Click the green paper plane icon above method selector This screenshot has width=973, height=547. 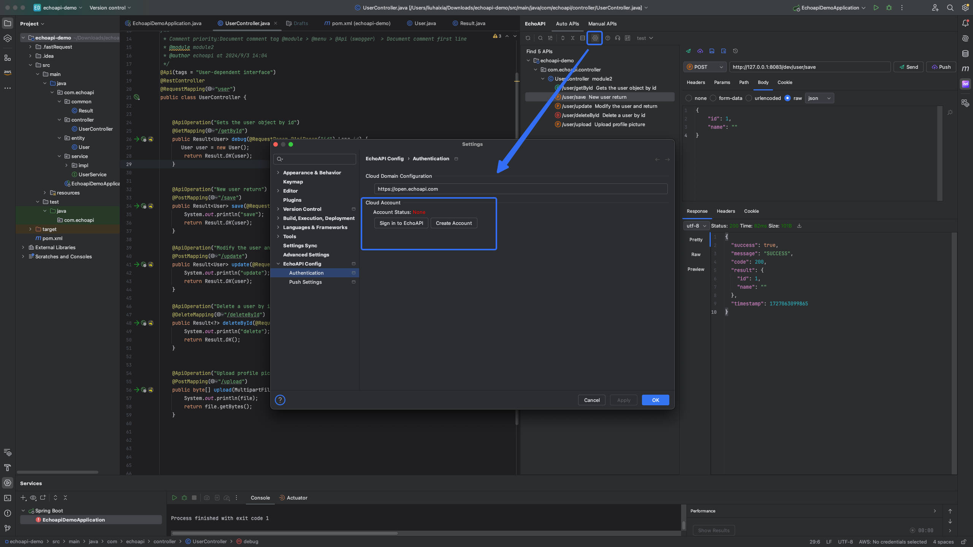[688, 51]
